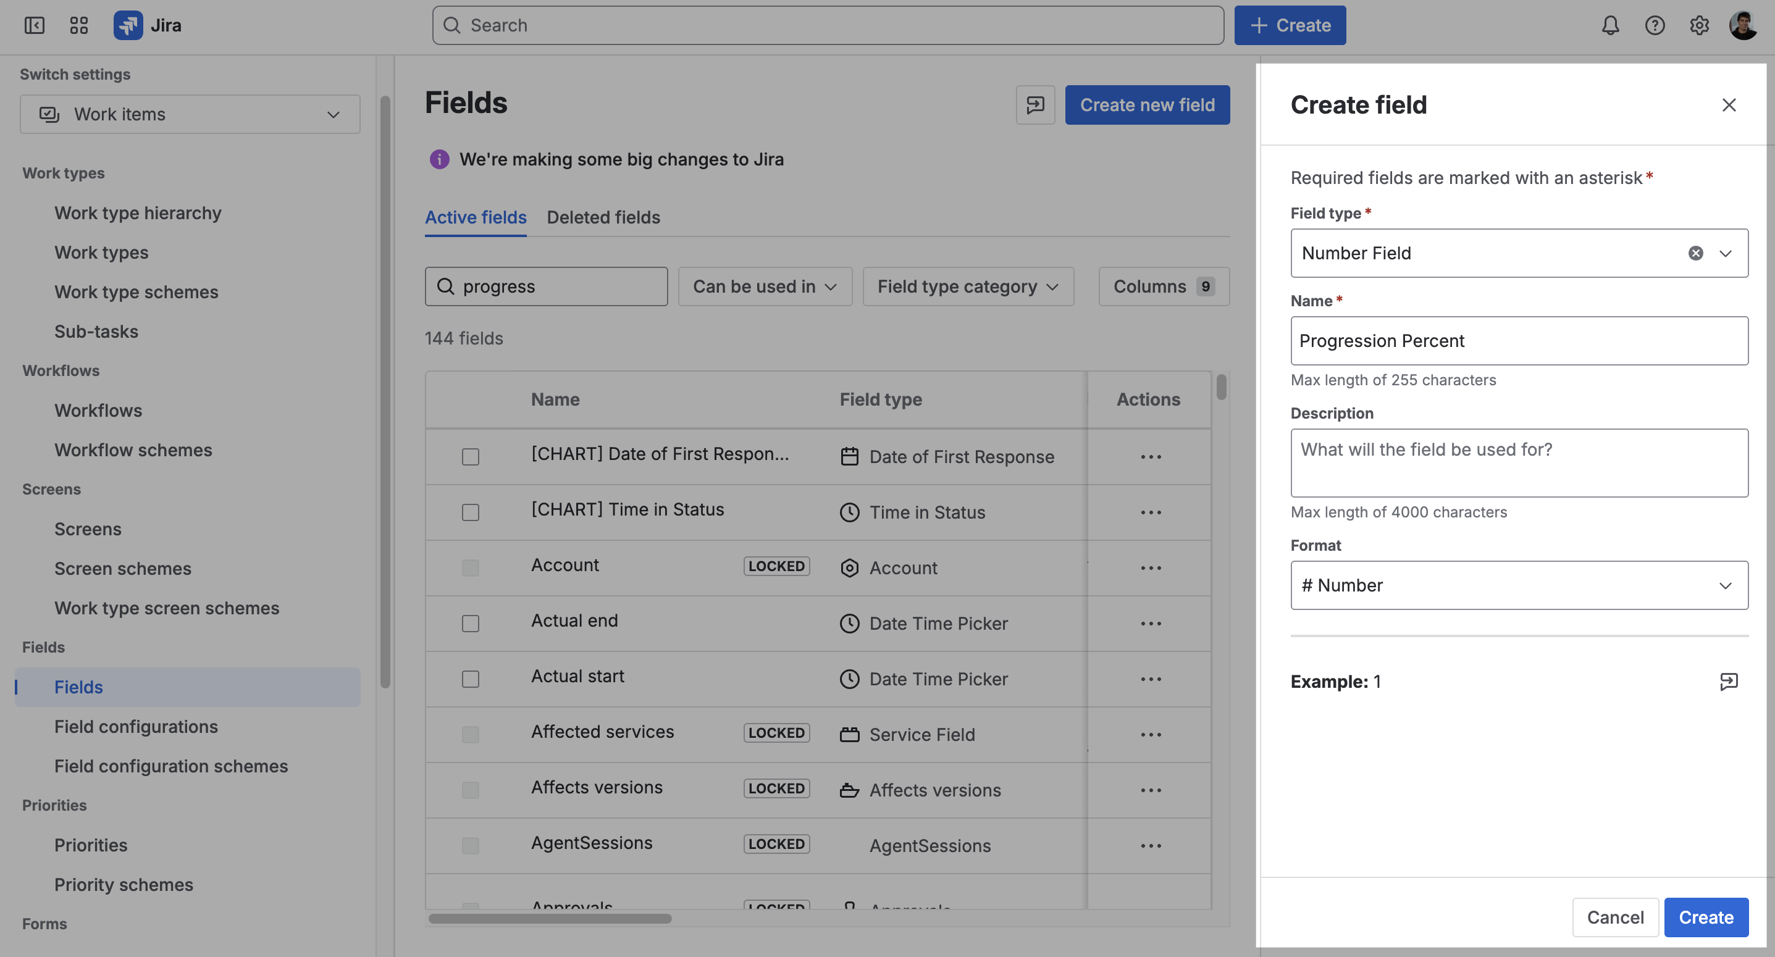
Task: Open the help question mark icon
Action: coord(1655,25)
